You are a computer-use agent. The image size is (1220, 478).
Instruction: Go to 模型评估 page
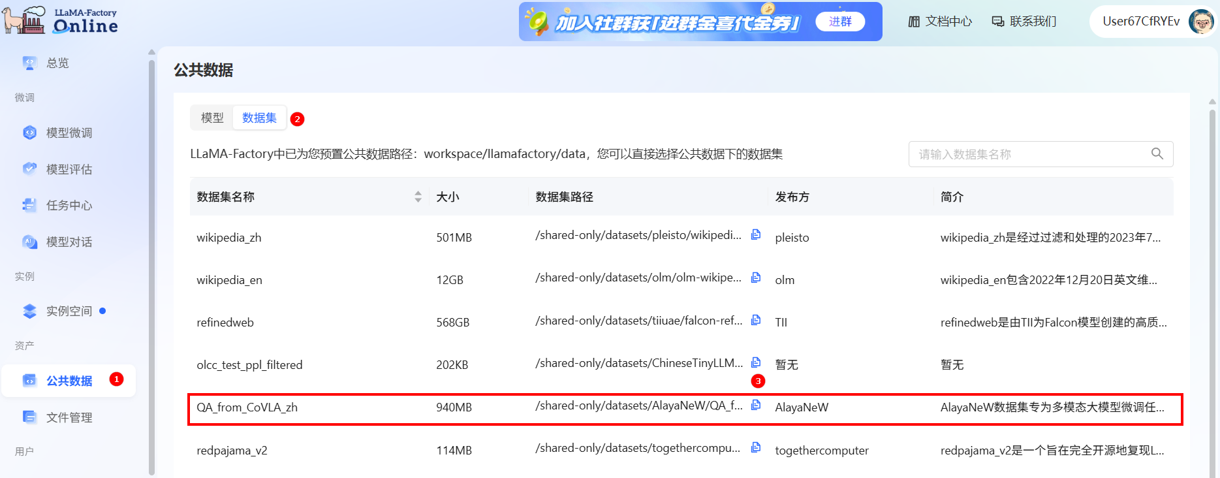coord(69,169)
